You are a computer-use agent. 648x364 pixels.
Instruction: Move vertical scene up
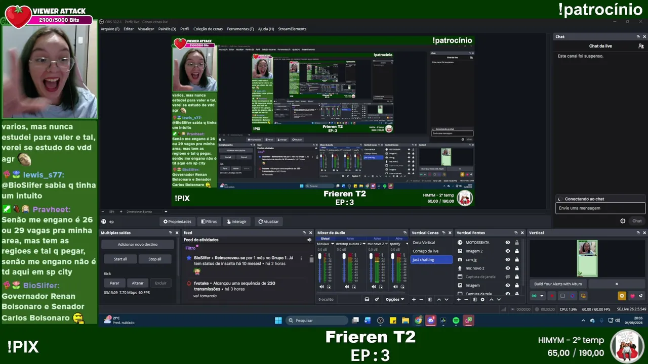coord(439,299)
